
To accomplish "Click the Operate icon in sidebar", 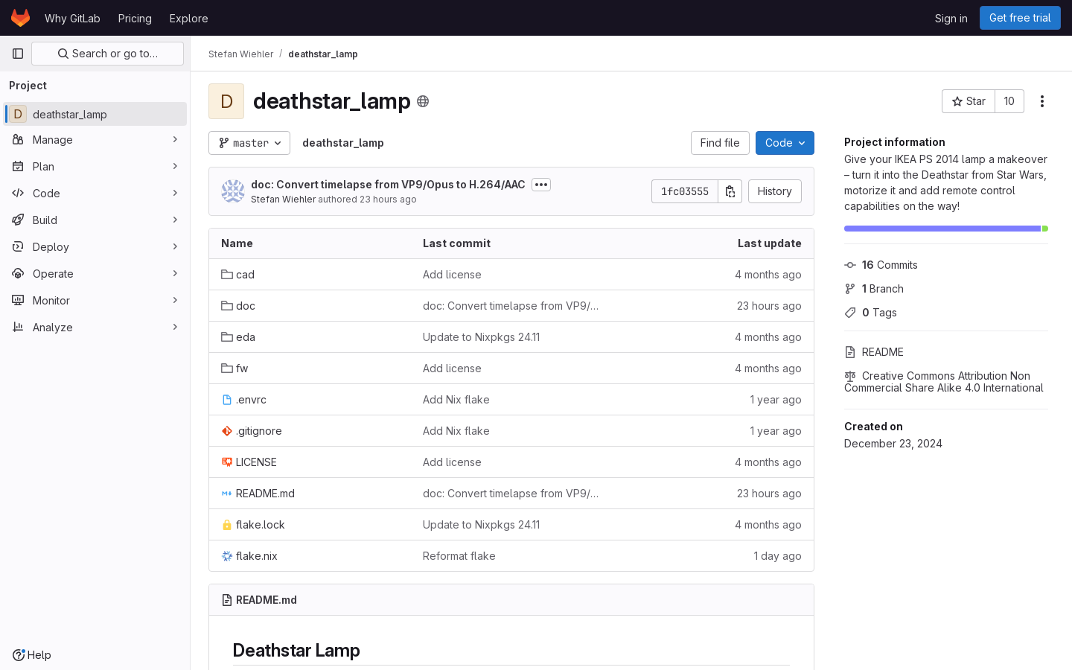I will (x=18, y=274).
